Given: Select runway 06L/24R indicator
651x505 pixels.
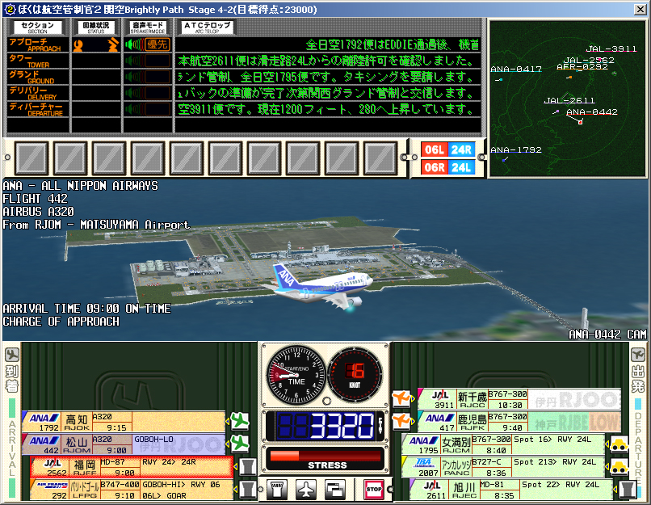Looking at the screenshot, I should point(447,149).
